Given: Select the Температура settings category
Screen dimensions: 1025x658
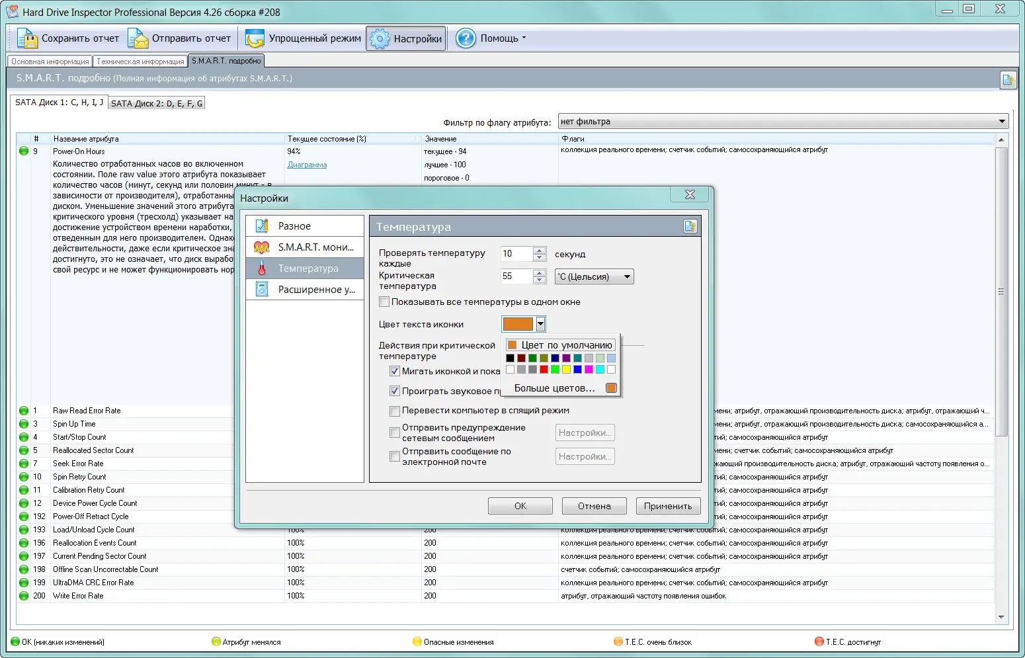Looking at the screenshot, I should tap(305, 268).
